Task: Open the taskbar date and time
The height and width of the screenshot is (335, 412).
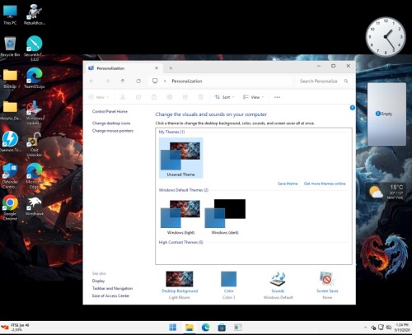Action: pyautogui.click(x=402, y=327)
